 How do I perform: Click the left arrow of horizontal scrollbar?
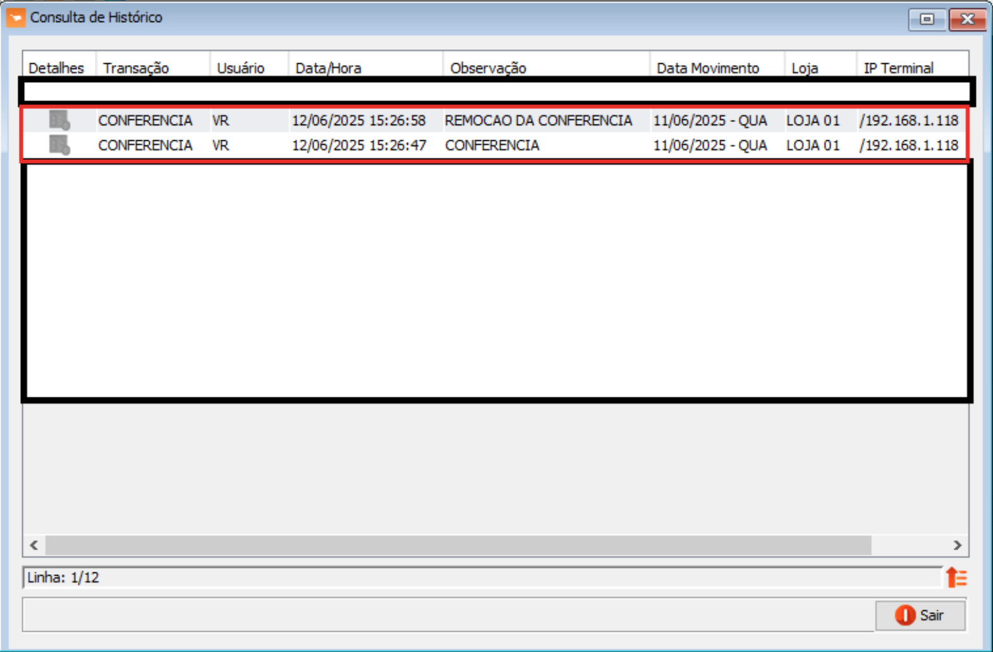34,545
